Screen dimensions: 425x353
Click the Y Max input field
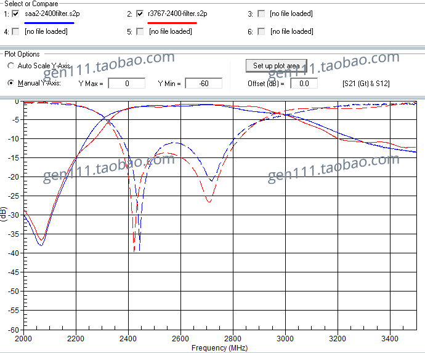[x=127, y=84]
